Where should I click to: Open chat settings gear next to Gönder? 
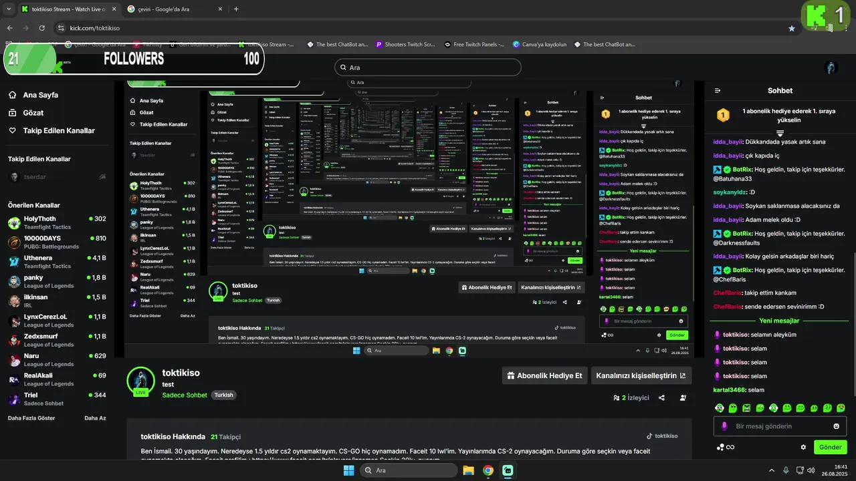(x=803, y=447)
